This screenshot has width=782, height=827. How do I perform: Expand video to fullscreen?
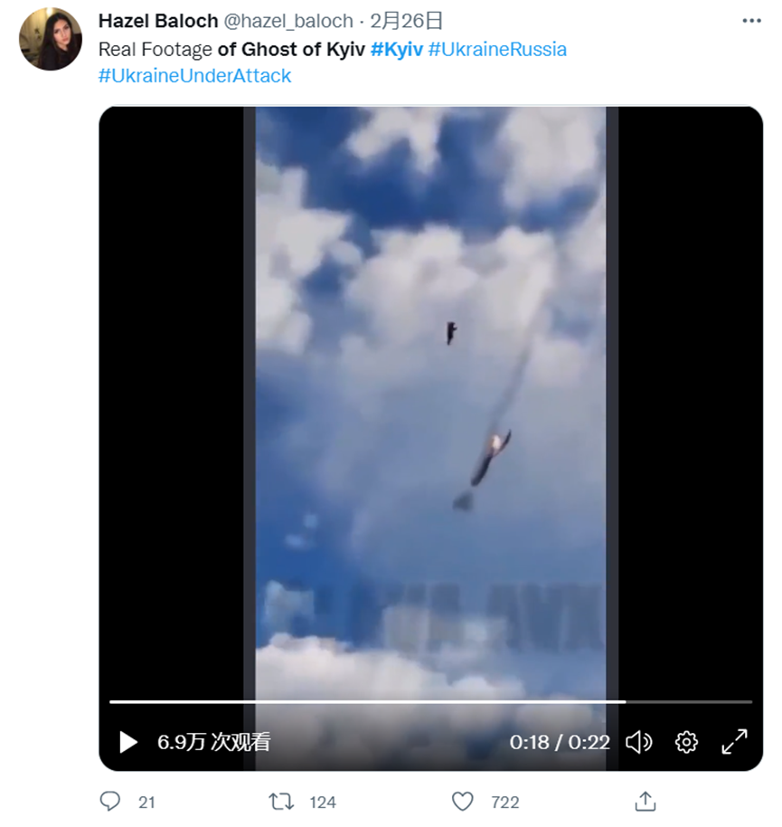[x=734, y=742]
